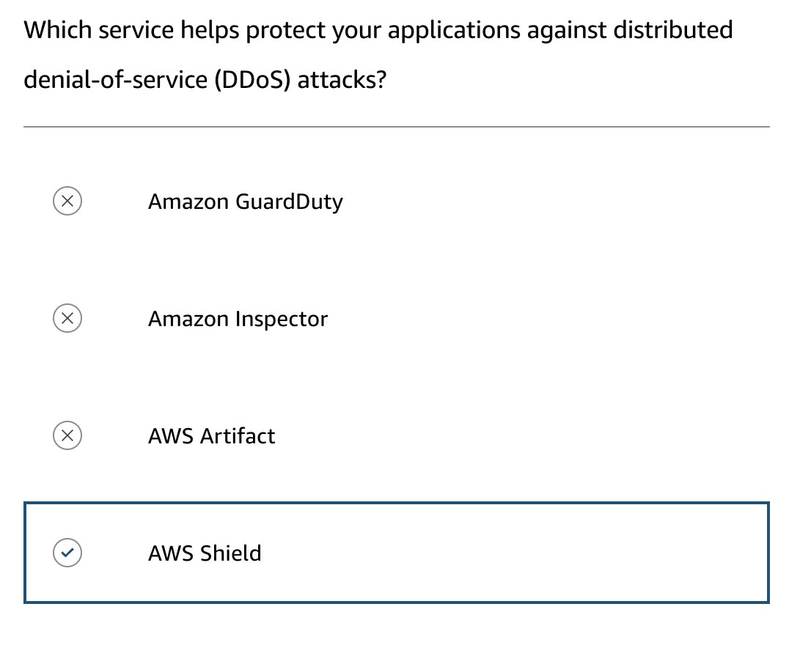This screenshot has width=789, height=645.
Task: Click the X icon beside Amazon Inspector
Action: (67, 318)
